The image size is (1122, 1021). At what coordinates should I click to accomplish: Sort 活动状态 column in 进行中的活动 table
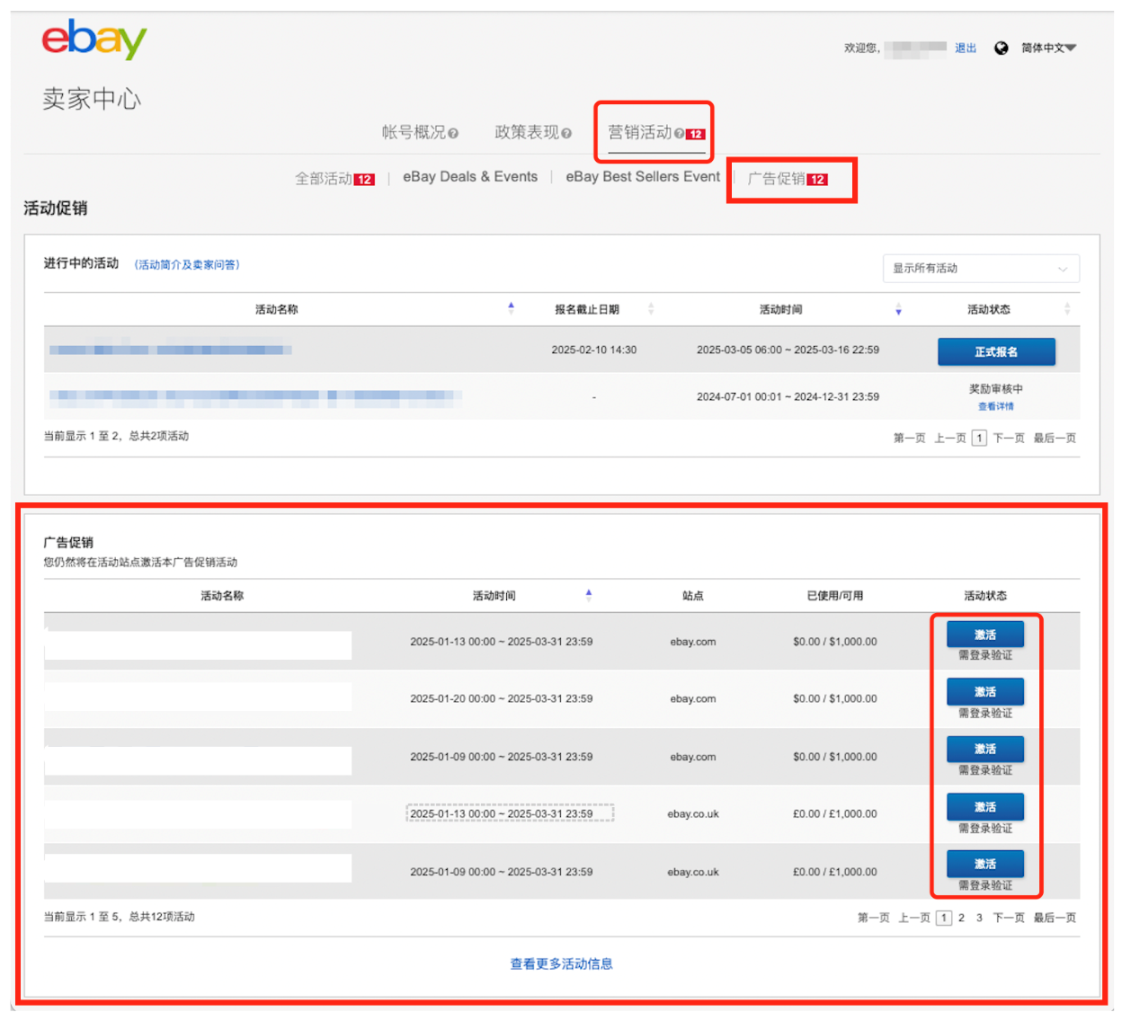[x=1067, y=309]
